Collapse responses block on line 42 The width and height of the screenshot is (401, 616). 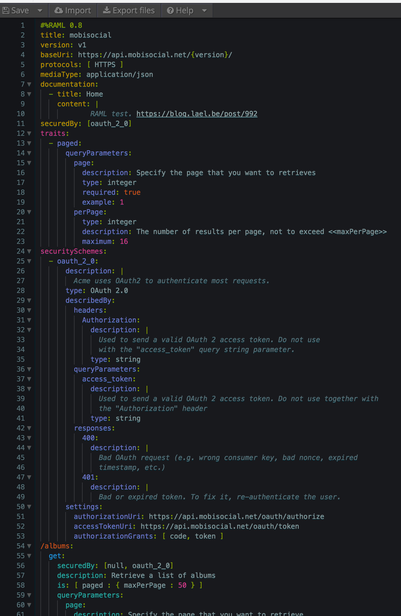tap(29, 428)
